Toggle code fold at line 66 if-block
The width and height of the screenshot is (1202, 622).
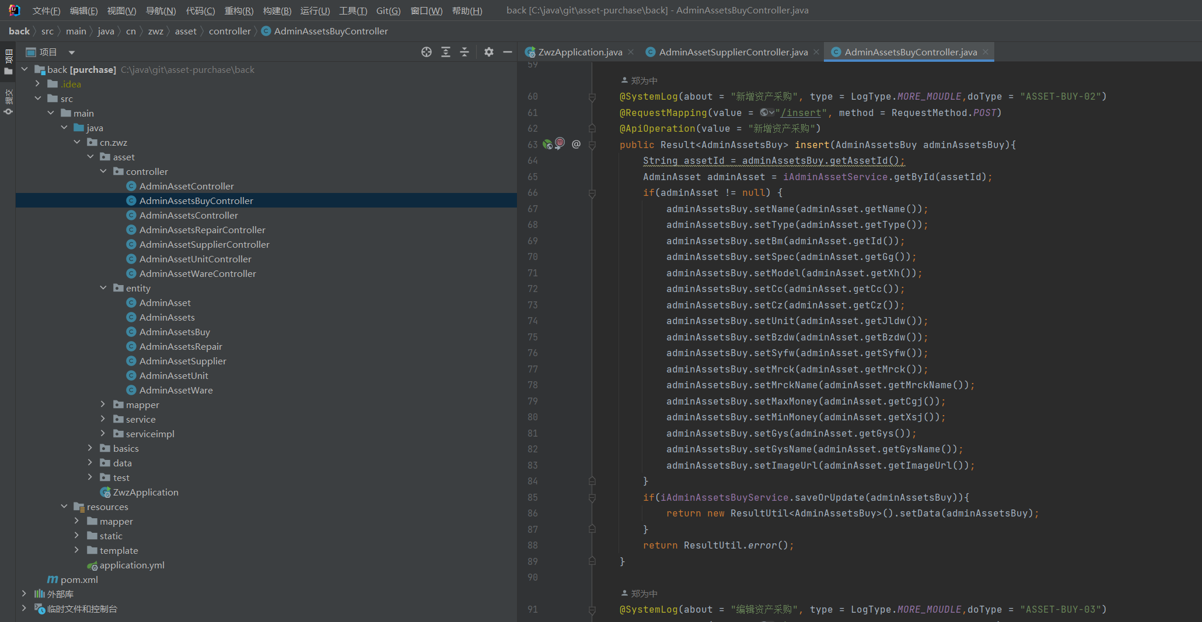592,193
